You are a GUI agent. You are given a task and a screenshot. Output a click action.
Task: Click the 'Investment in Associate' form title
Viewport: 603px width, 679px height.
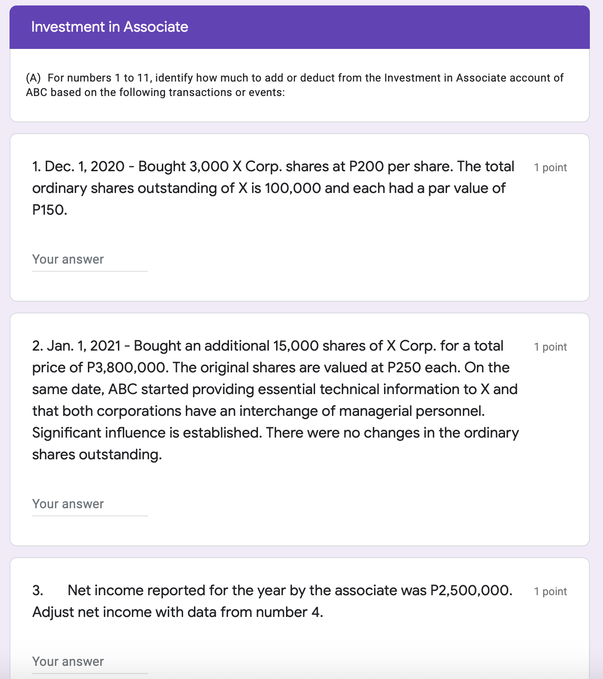(x=109, y=27)
